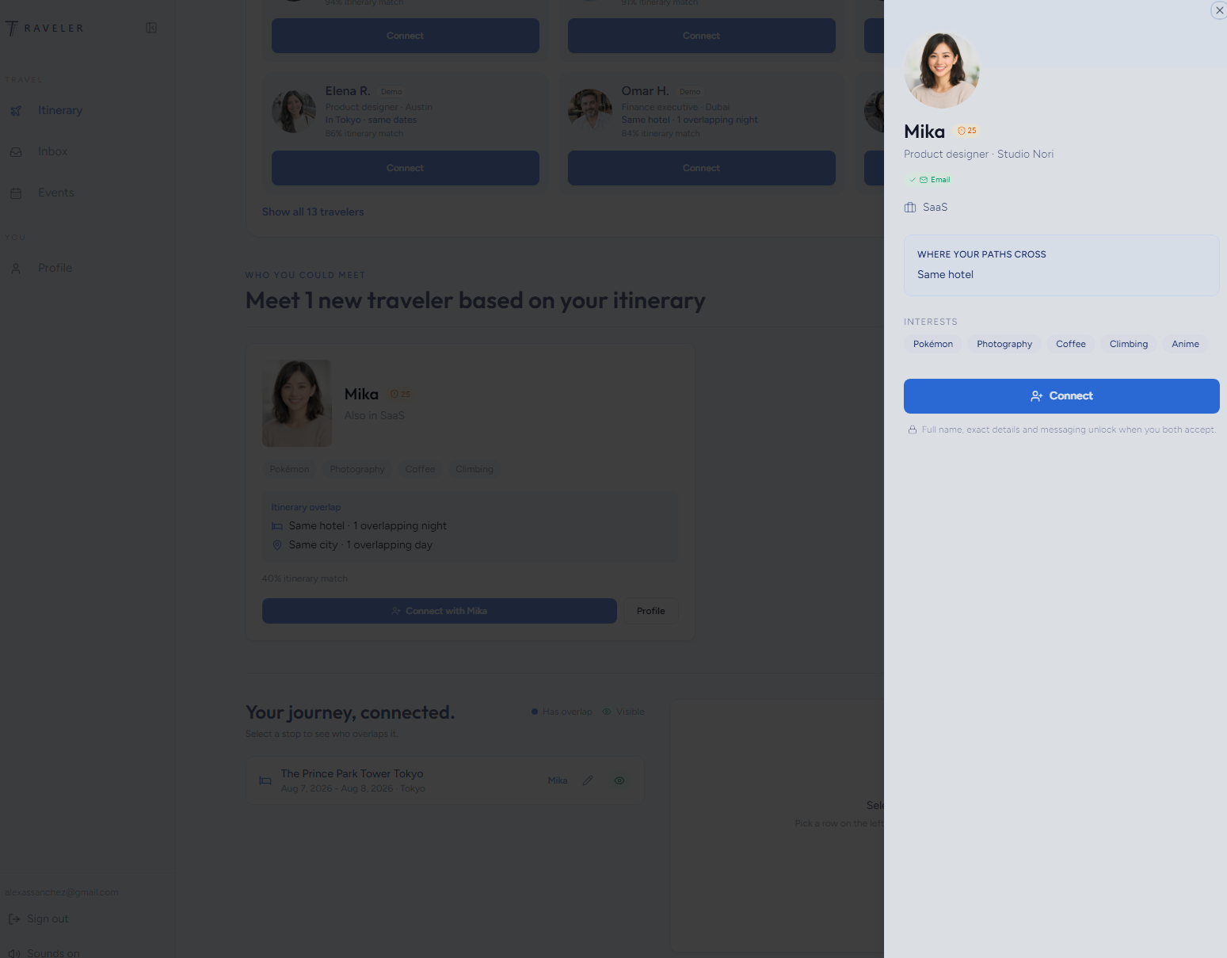The width and height of the screenshot is (1227, 958).
Task: Select the Pokémon interest chip in the side panel
Action: pos(933,344)
